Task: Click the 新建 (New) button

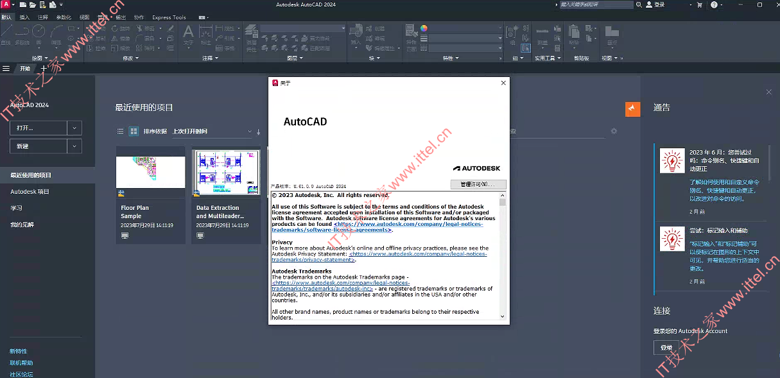Action: pyautogui.click(x=38, y=146)
